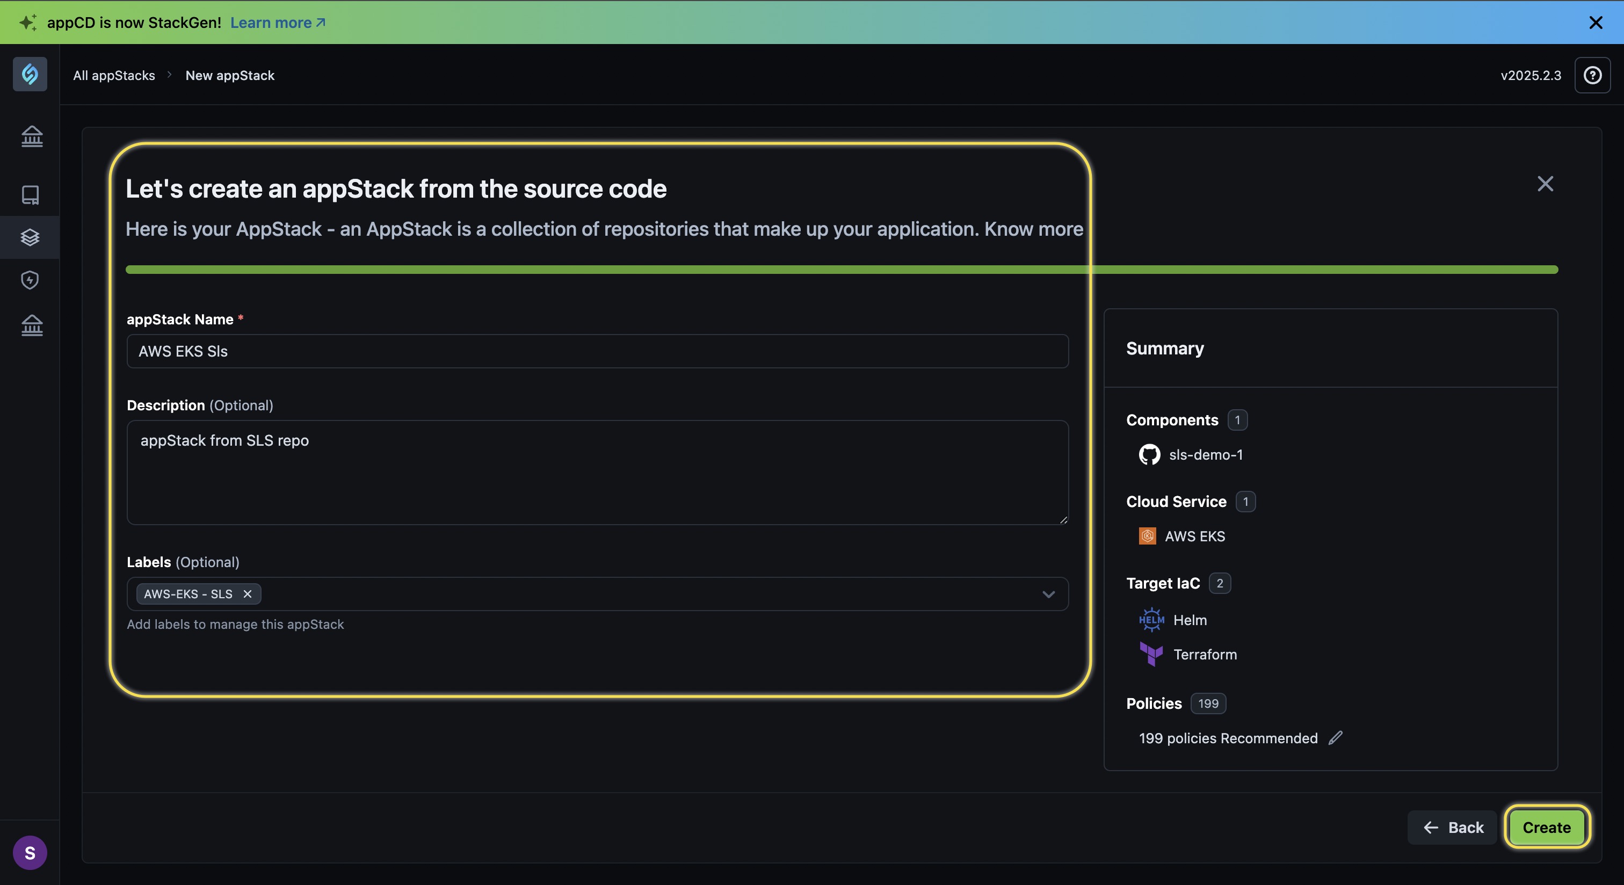Viewport: 1624px width, 885px height.
Task: Click the AWS EKS cloud service text
Action: click(x=1195, y=536)
